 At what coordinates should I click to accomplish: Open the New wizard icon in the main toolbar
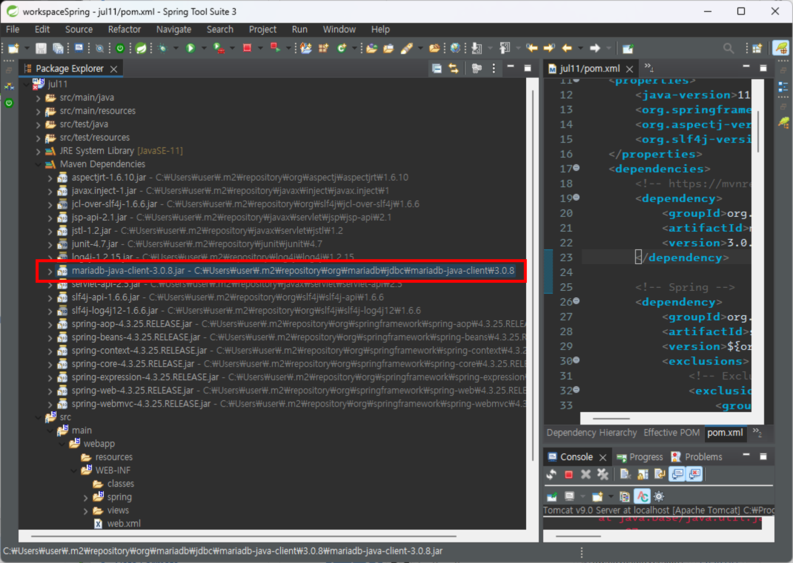click(x=14, y=48)
